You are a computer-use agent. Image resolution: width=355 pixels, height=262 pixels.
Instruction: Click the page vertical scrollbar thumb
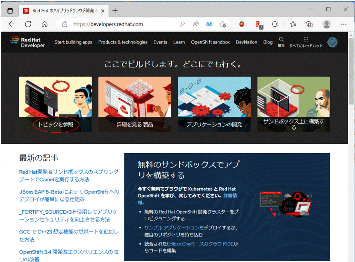point(351,72)
